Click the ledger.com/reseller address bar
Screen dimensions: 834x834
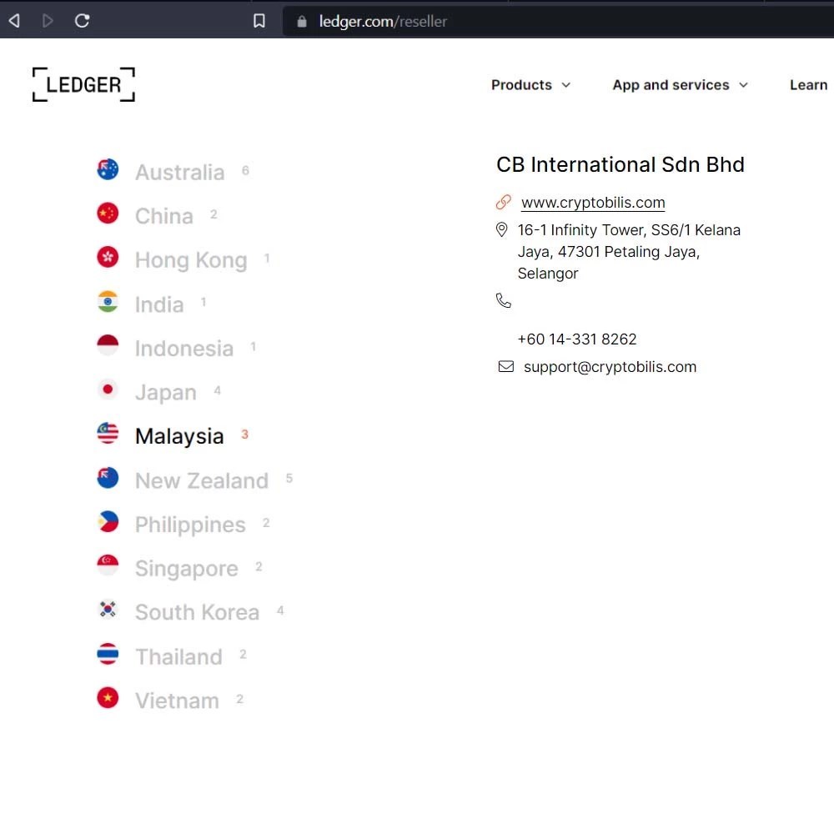tap(557, 22)
